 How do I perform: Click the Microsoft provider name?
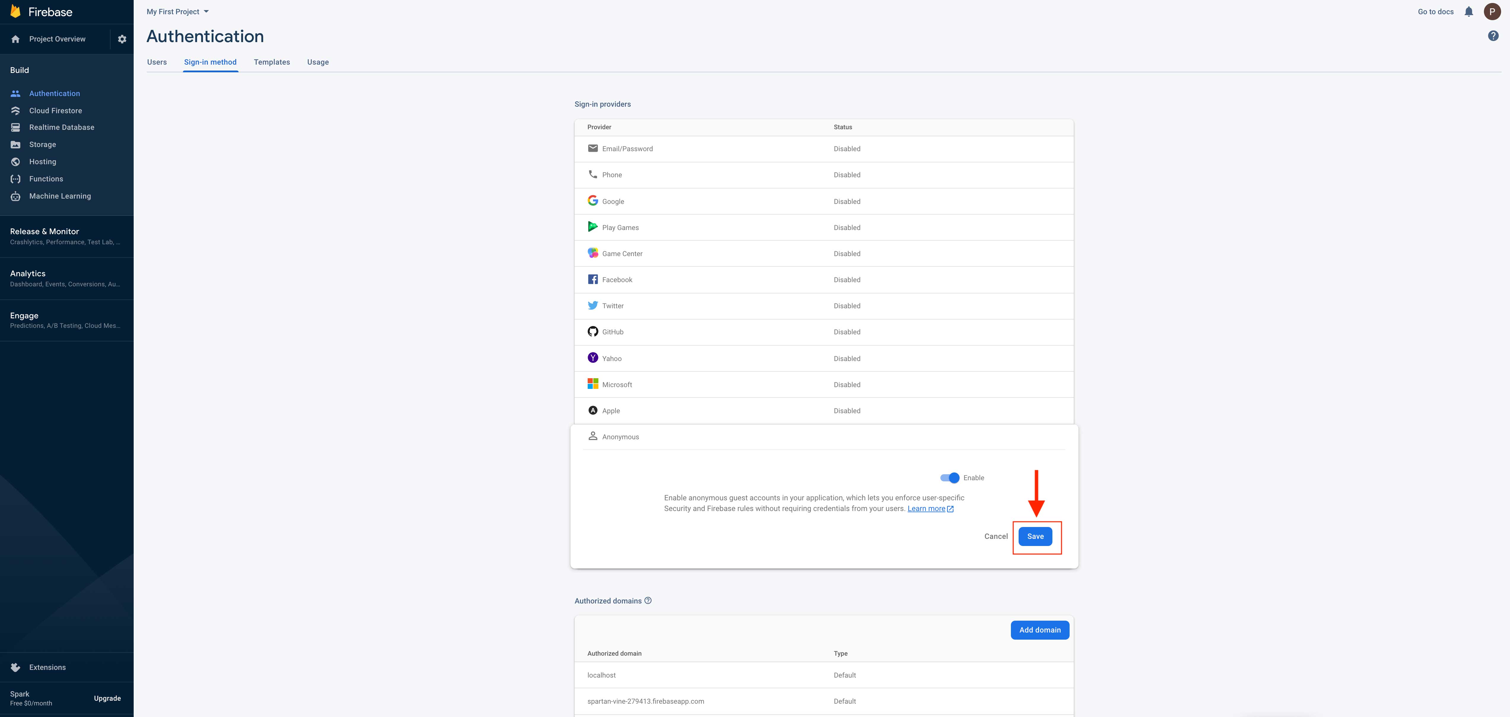coord(617,385)
